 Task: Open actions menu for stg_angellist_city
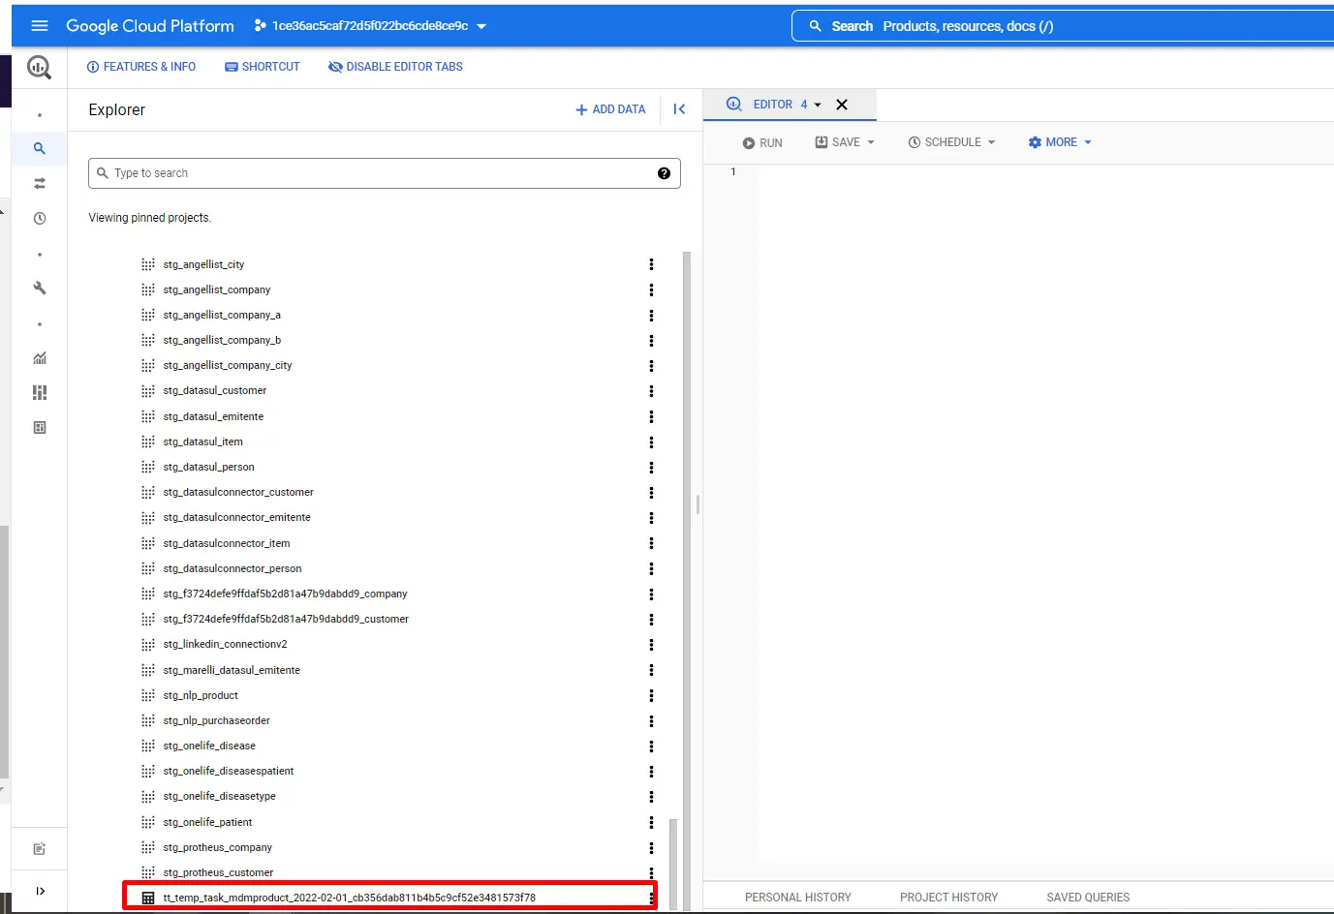(x=651, y=264)
